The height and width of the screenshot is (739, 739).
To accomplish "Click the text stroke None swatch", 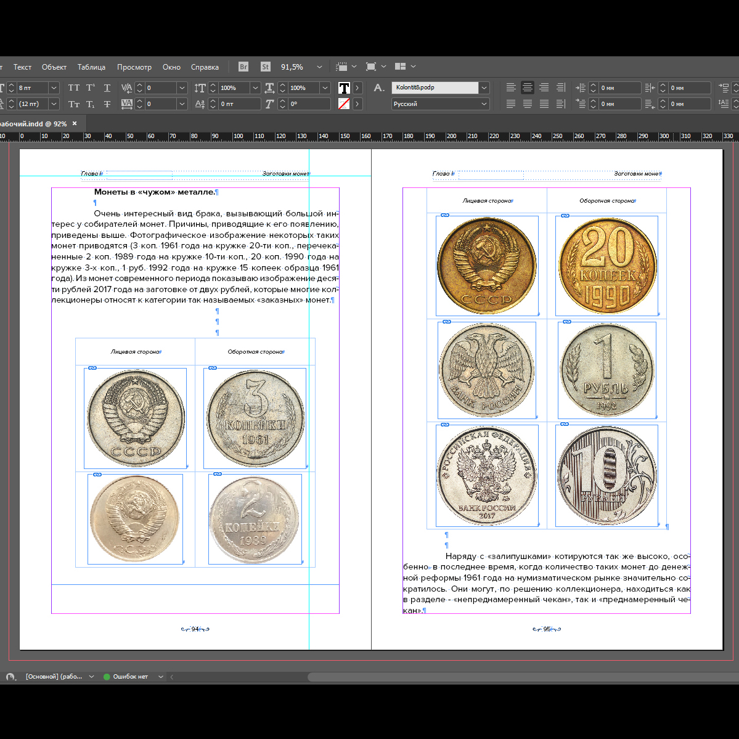I will 344,104.
